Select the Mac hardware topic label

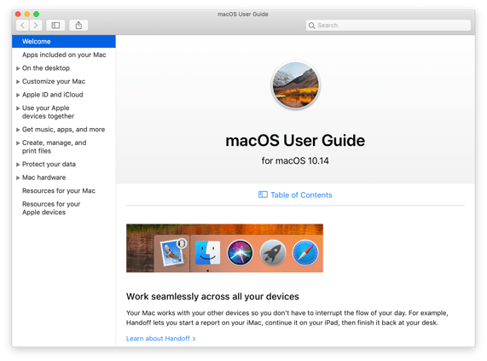[x=43, y=178]
